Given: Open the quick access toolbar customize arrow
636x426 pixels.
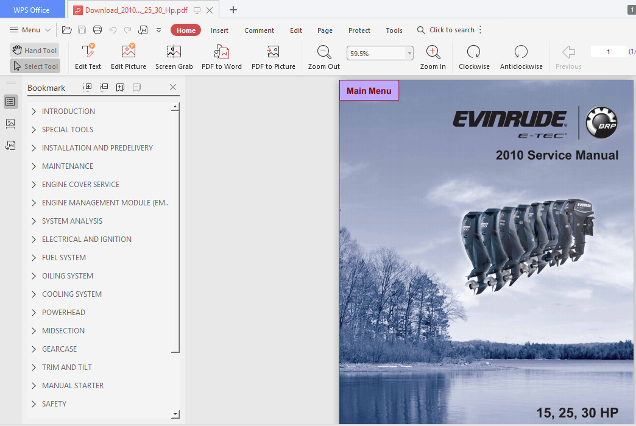Looking at the screenshot, I should (158, 30).
